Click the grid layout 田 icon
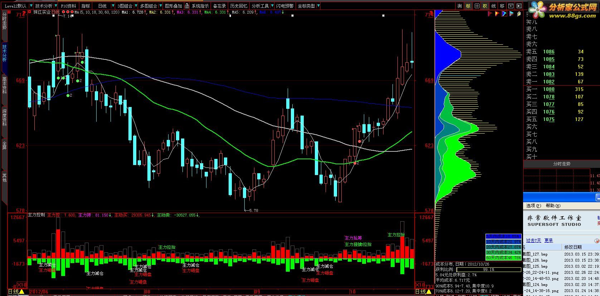 [x=477, y=6]
